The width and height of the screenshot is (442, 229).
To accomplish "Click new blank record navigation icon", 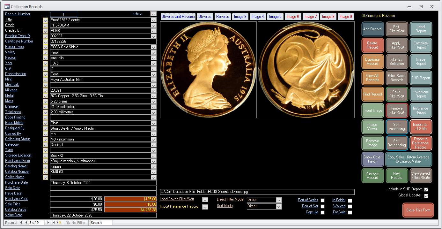I will tap(59, 223).
